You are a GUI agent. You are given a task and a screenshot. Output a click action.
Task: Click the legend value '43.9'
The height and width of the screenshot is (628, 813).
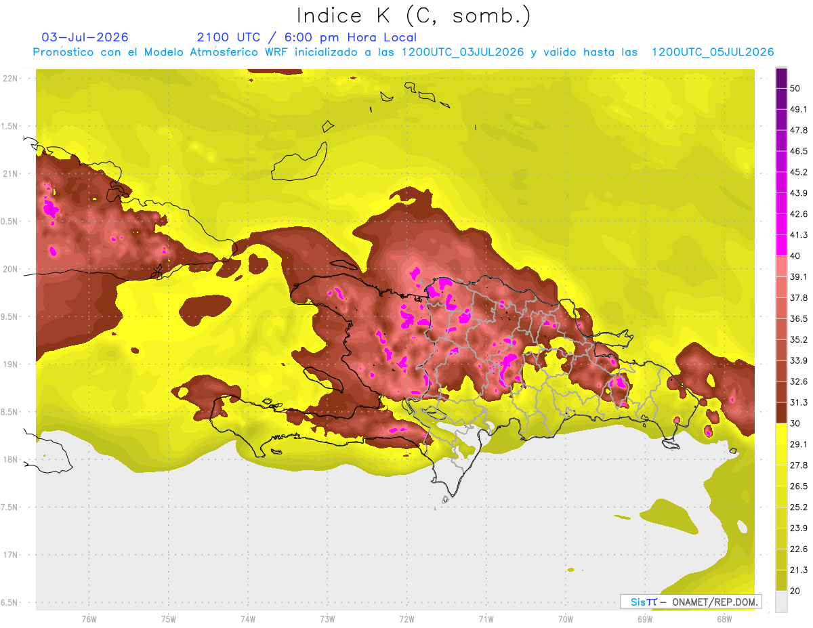coord(799,193)
